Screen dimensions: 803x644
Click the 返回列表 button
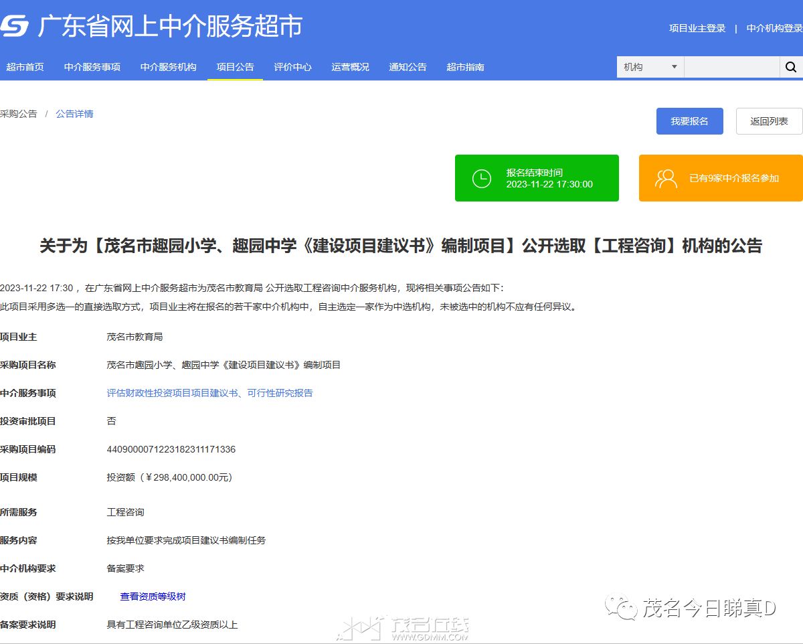770,121
